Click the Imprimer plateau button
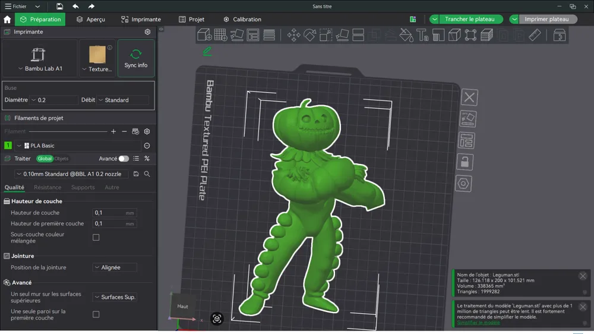Image resolution: width=594 pixels, height=334 pixels. [546, 20]
